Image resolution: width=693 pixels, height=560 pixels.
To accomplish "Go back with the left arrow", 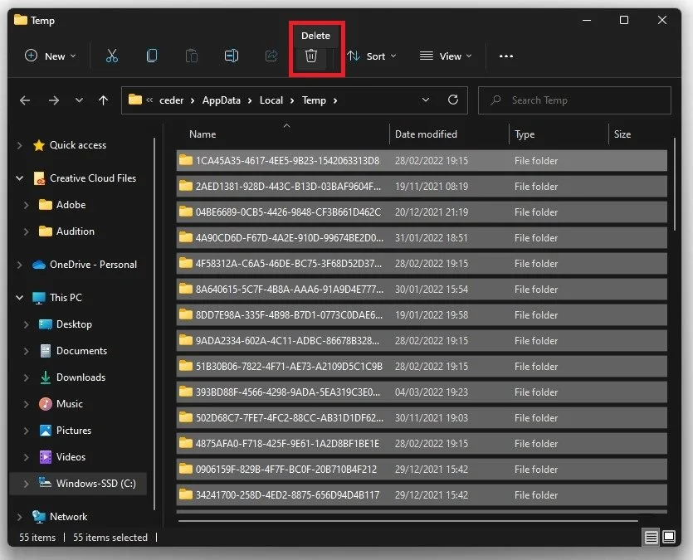I will pyautogui.click(x=25, y=100).
